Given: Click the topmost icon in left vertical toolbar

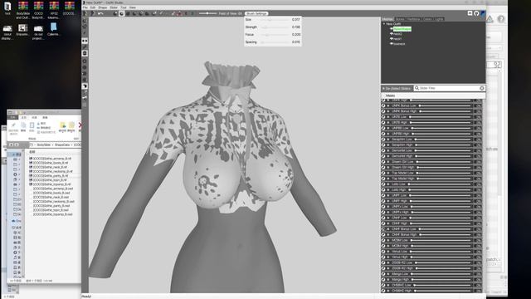Looking at the screenshot, I should pos(85,20).
